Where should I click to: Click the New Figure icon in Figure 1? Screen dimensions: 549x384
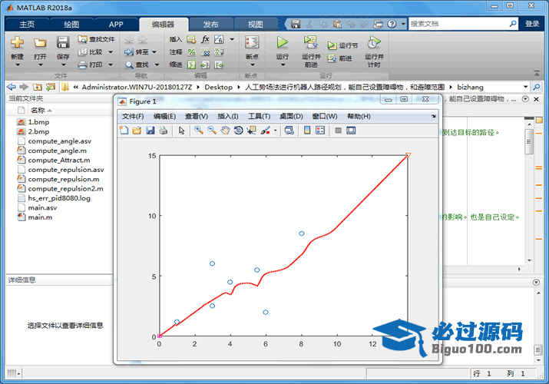click(x=124, y=131)
